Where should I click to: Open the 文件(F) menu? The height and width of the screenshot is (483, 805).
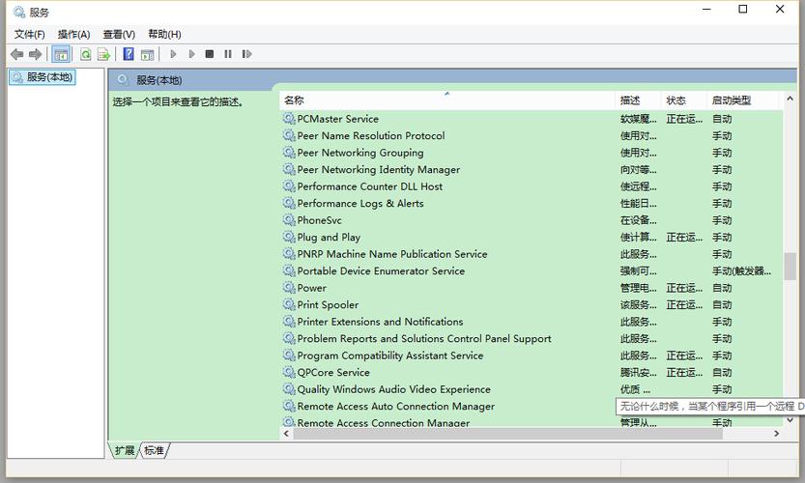coord(30,35)
